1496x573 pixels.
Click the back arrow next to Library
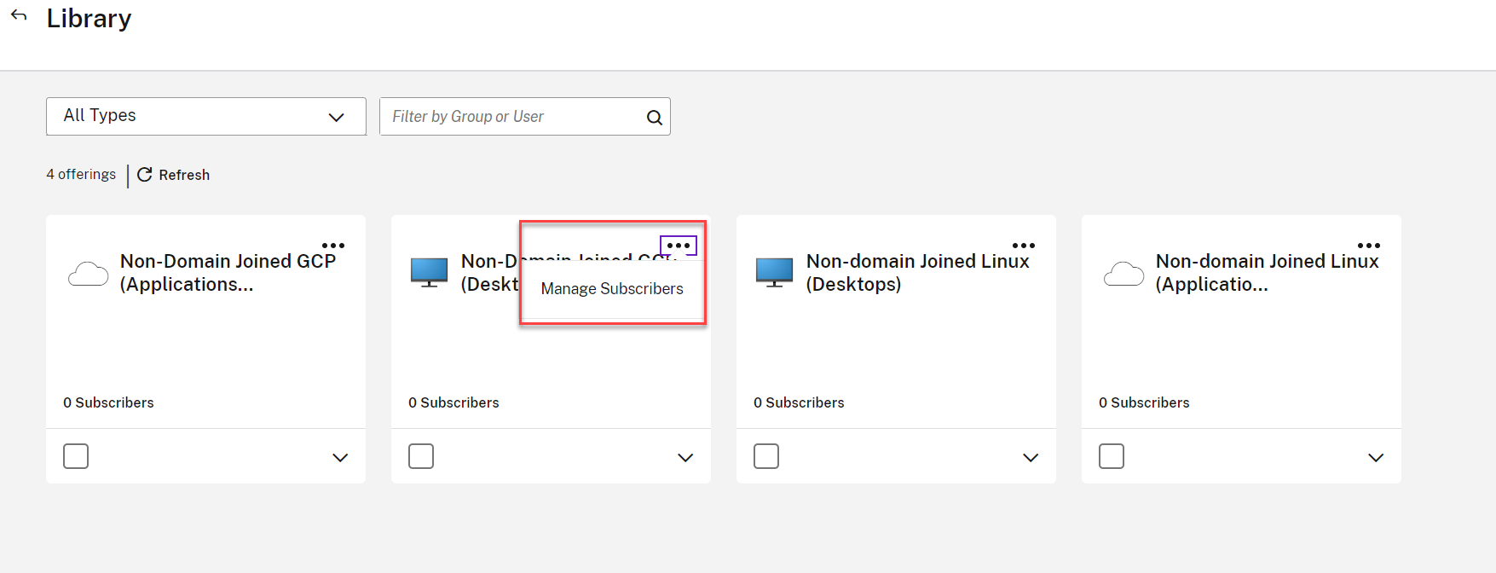pos(19,15)
